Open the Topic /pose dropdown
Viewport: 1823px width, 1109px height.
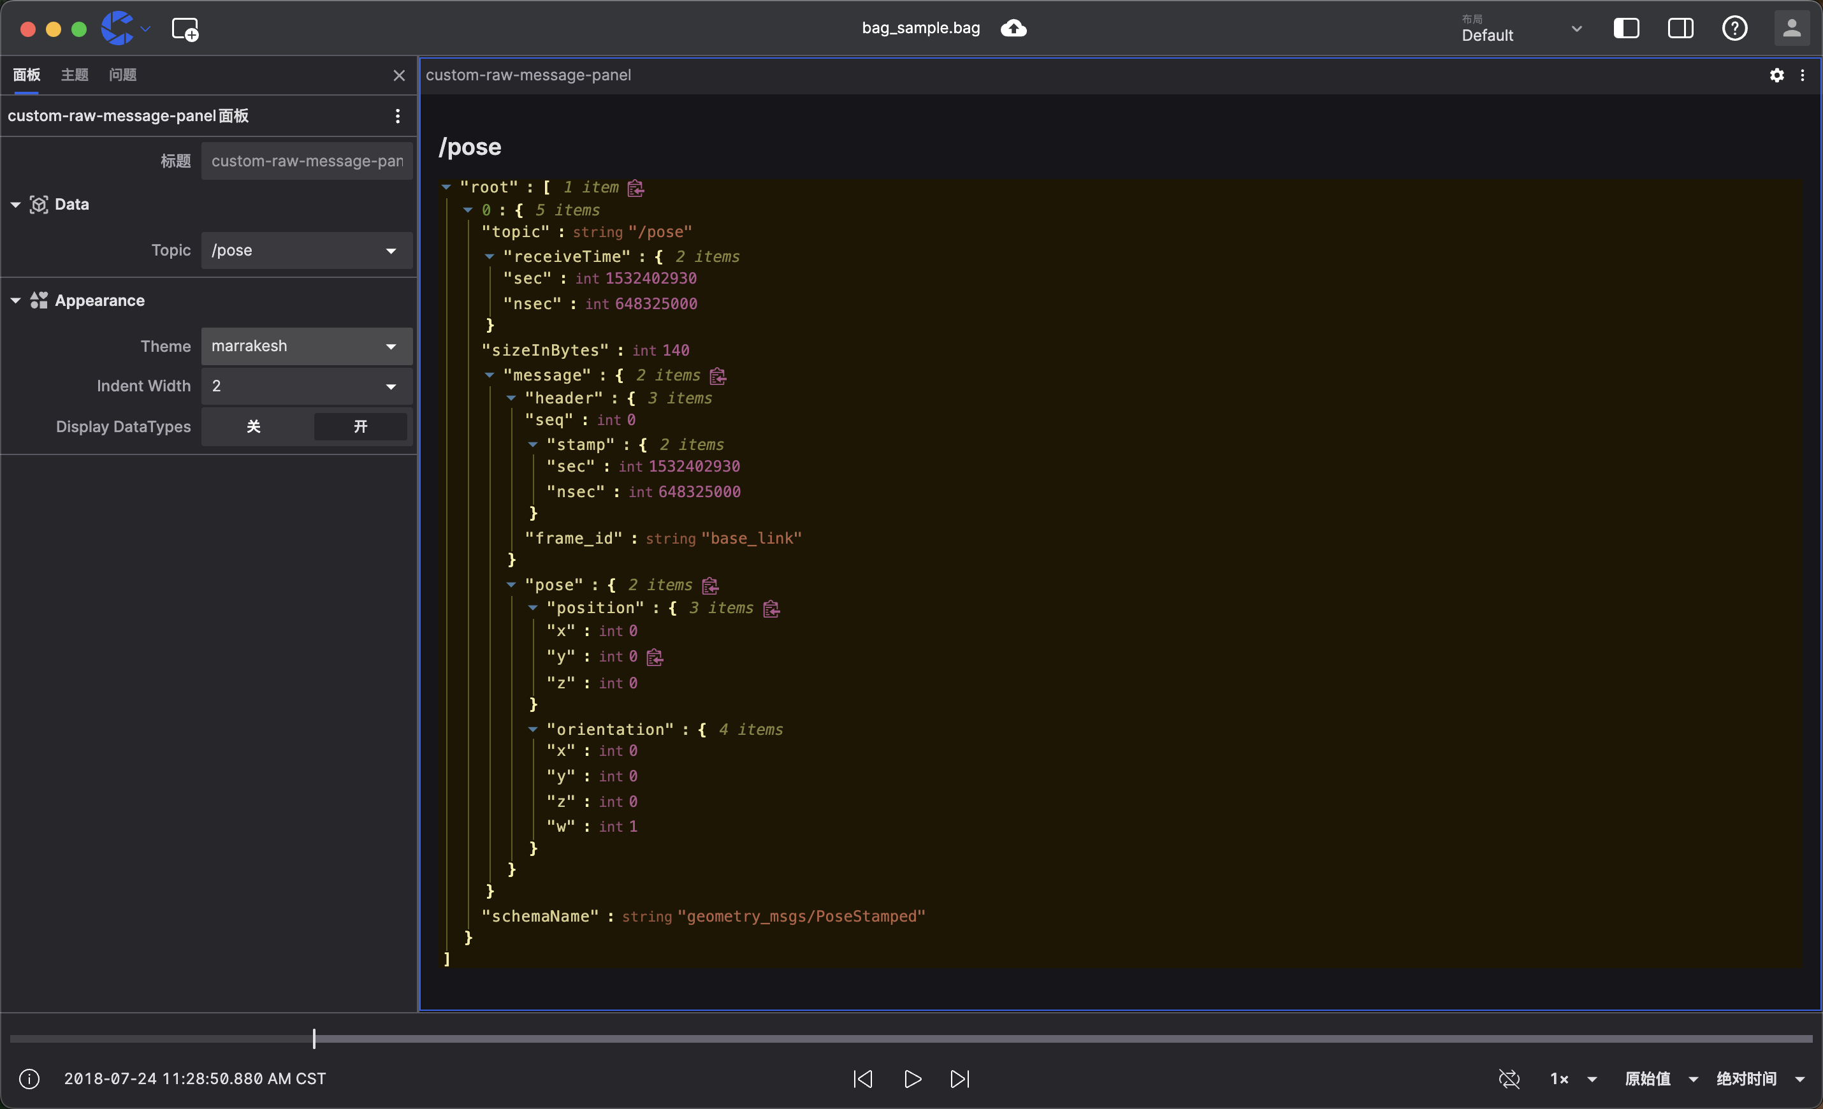pyautogui.click(x=307, y=251)
